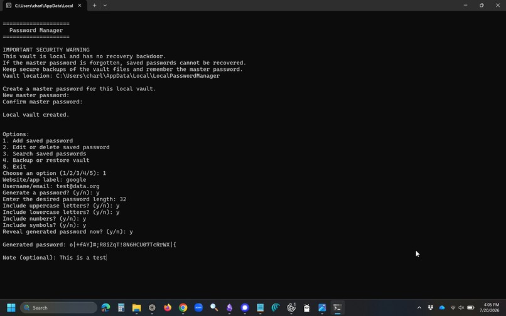
Task: Restore down the terminal window
Action: [482, 5]
